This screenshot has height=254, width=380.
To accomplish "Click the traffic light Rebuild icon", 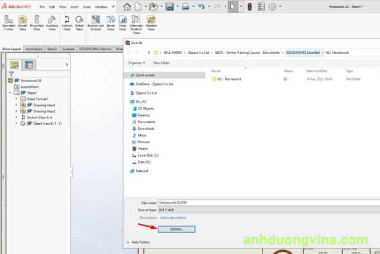I will click(249, 7).
